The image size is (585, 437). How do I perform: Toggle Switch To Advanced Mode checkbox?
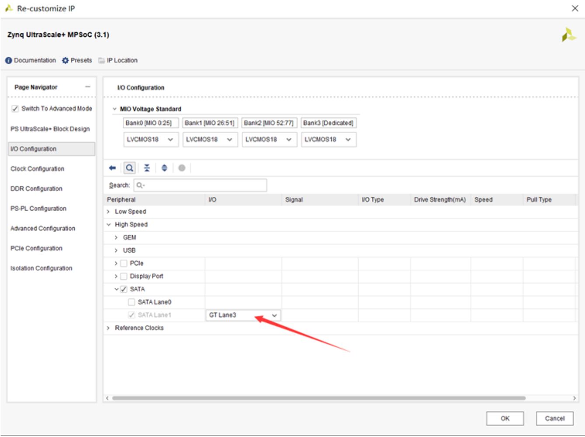[x=15, y=108]
